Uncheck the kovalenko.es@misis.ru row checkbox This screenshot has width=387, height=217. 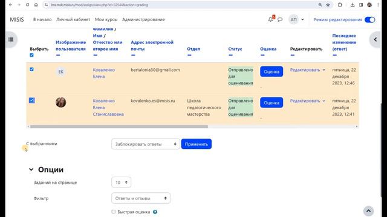point(31,101)
